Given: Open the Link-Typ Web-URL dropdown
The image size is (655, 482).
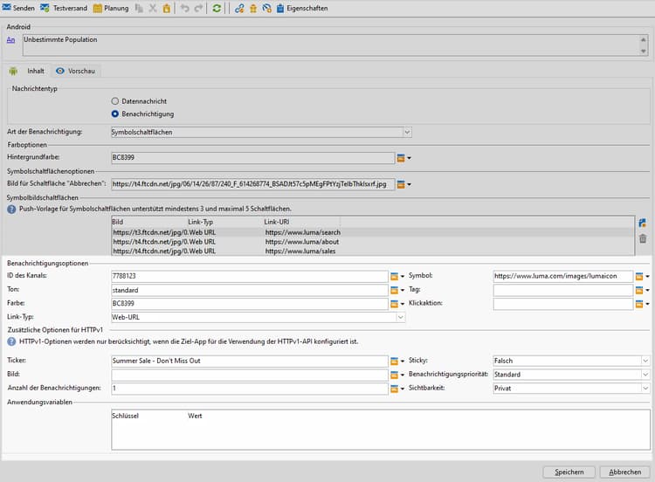Looking at the screenshot, I should [259, 318].
